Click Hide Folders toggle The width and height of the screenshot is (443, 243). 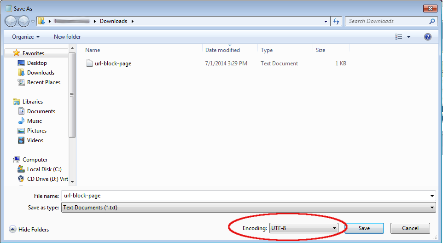coord(29,229)
